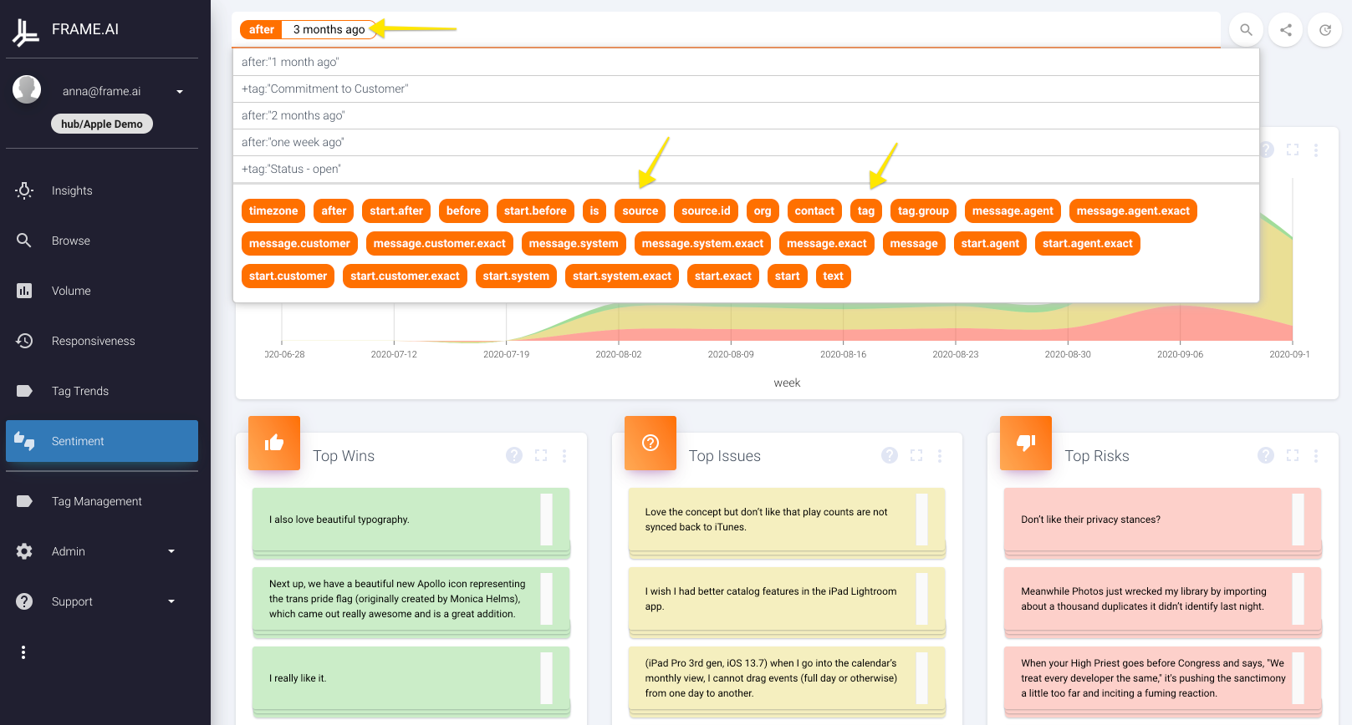Click Top Wins help question icon
Screen dimensions: 1352x725
click(x=514, y=455)
